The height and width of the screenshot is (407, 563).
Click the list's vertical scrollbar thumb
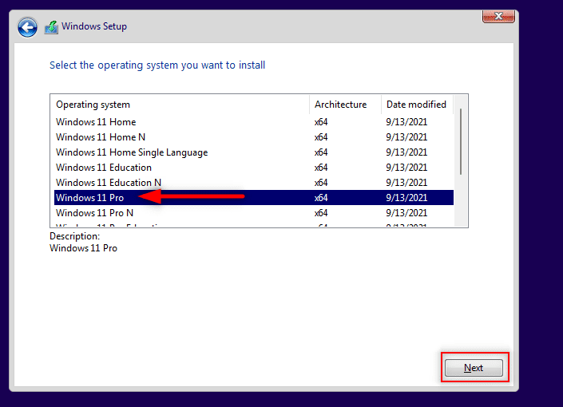click(x=461, y=142)
